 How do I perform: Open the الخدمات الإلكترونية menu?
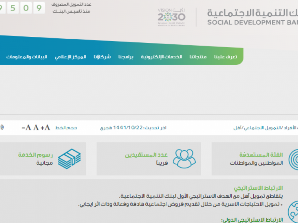161,57
